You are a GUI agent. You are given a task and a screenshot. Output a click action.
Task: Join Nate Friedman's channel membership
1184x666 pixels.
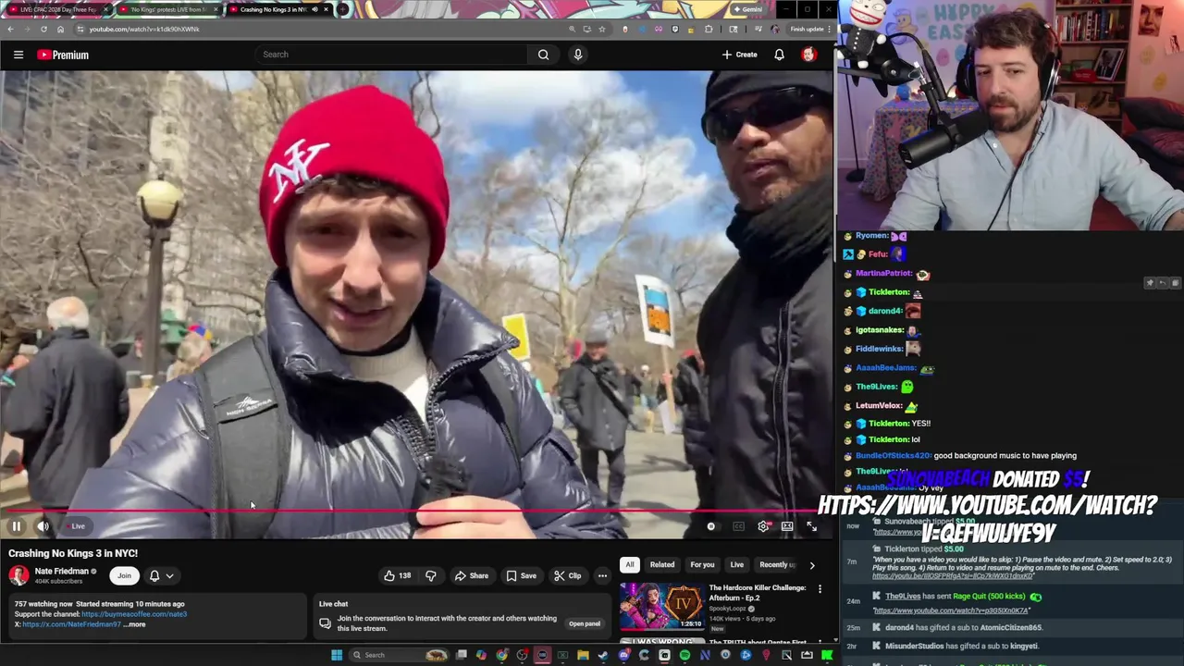click(124, 575)
